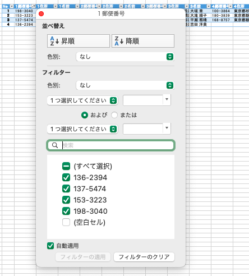This screenshot has width=249, height=276.
Task: Click the second filter value text field
Action: point(143,129)
